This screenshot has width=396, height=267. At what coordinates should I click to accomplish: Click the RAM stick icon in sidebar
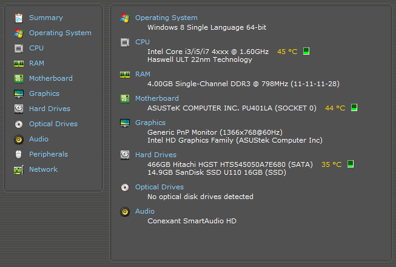(x=19, y=63)
